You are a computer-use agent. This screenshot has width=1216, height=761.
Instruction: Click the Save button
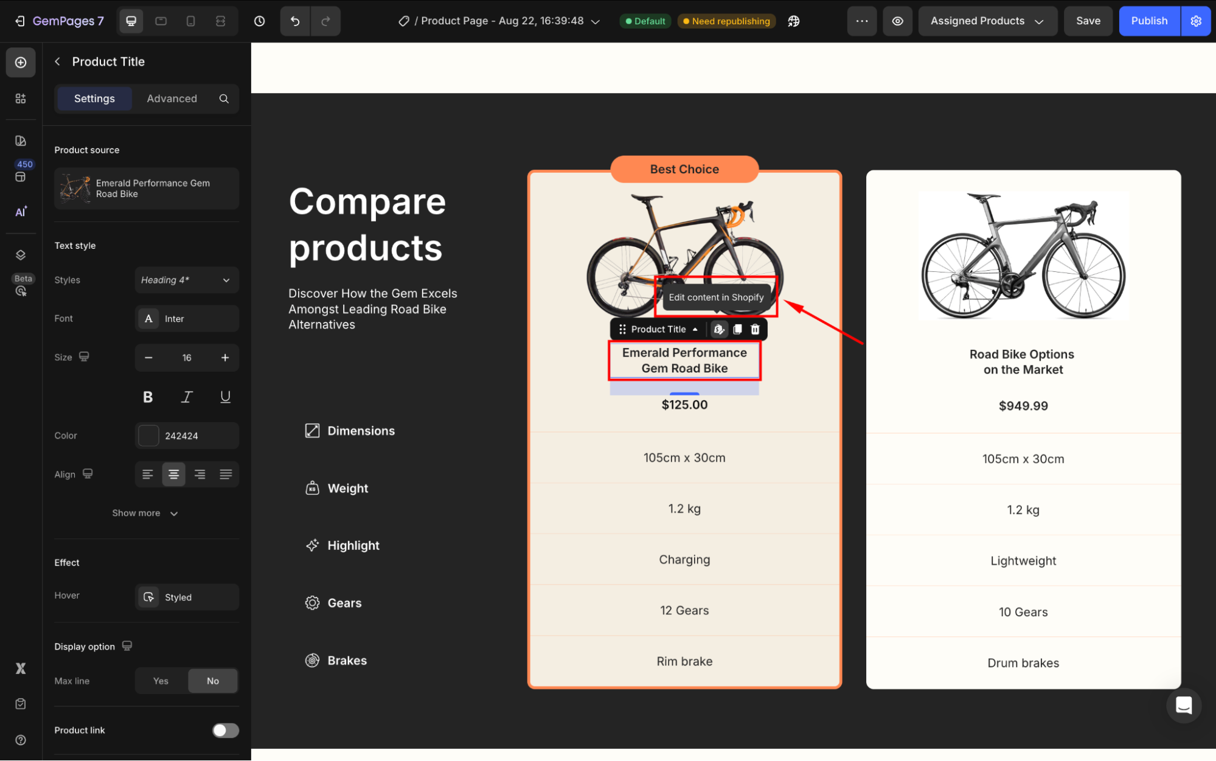click(1088, 21)
